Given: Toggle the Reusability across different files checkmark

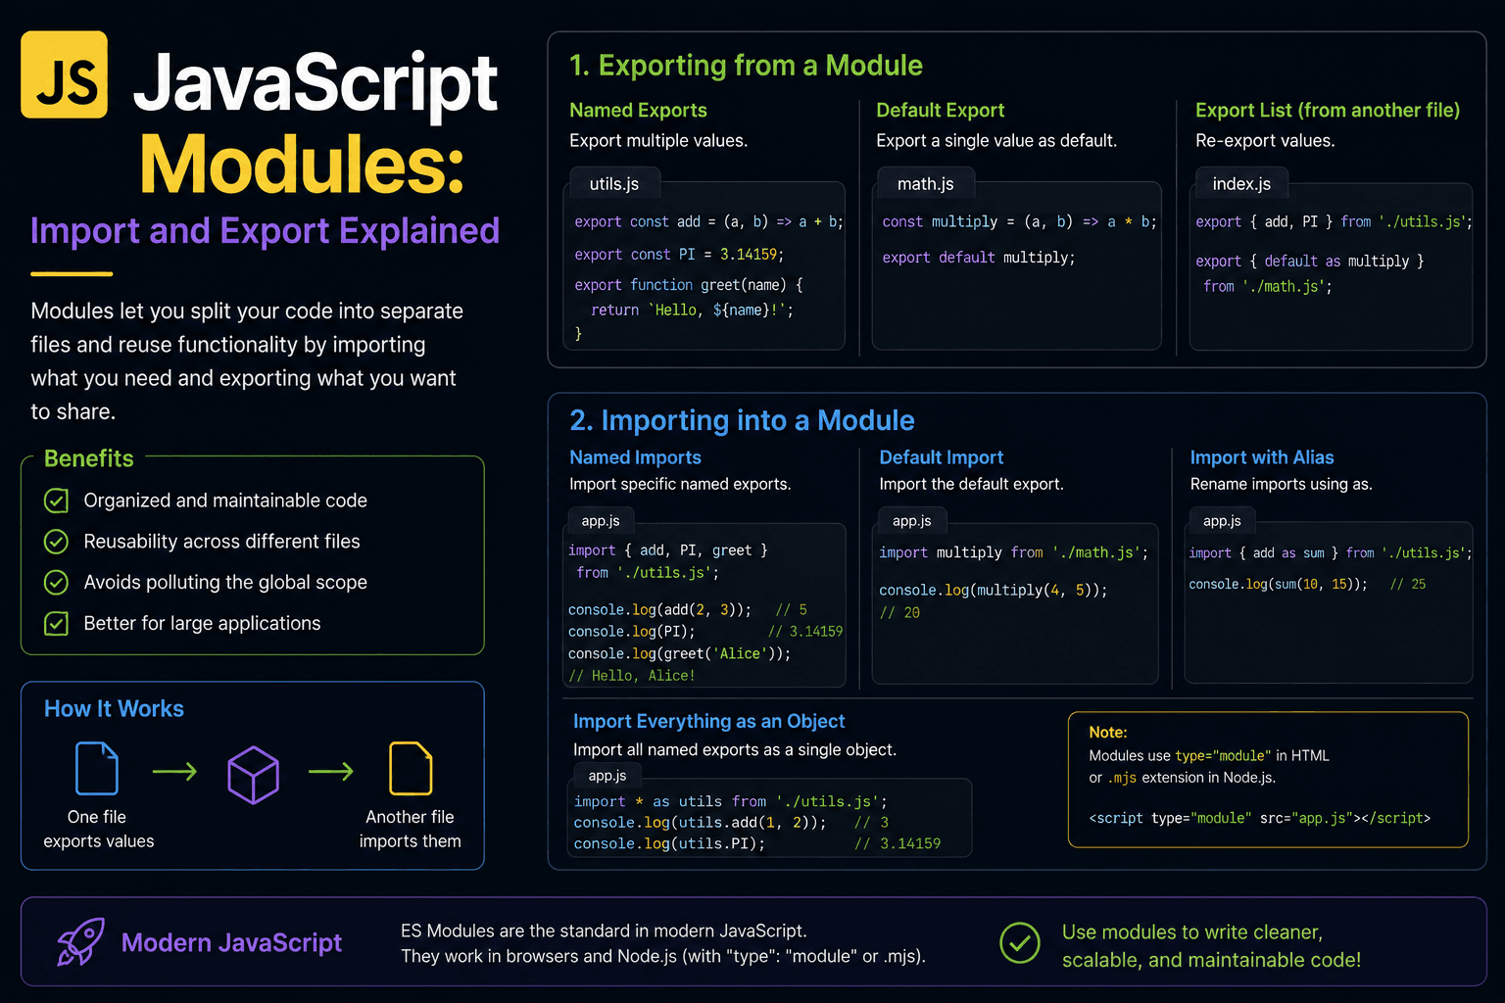Looking at the screenshot, I should 57,542.
